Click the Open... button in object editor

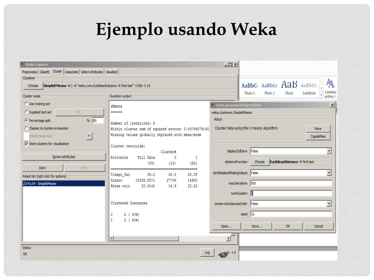(226, 226)
